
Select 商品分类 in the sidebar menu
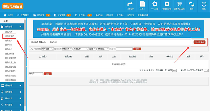point(9,41)
